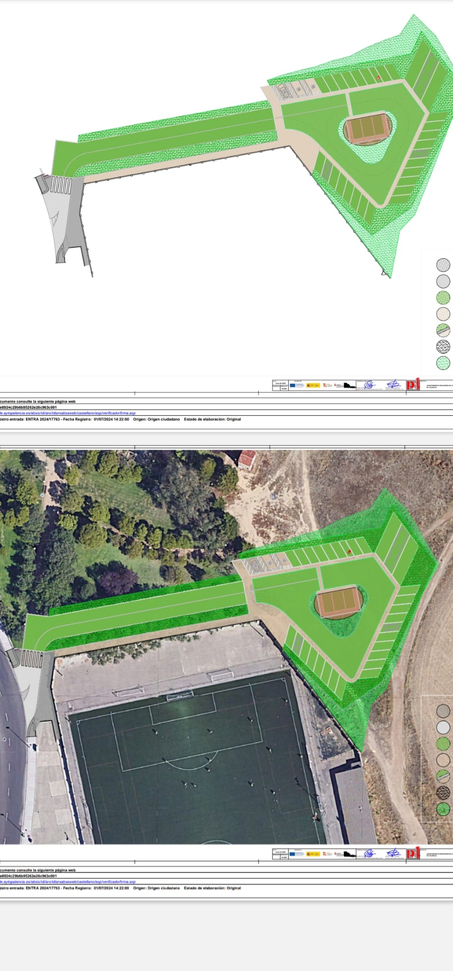Open the verificadorfirma.asp link under the aerial photo page
The width and height of the screenshot is (453, 971).
point(68,882)
